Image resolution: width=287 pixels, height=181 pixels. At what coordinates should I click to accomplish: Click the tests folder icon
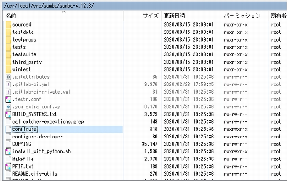point(9,47)
